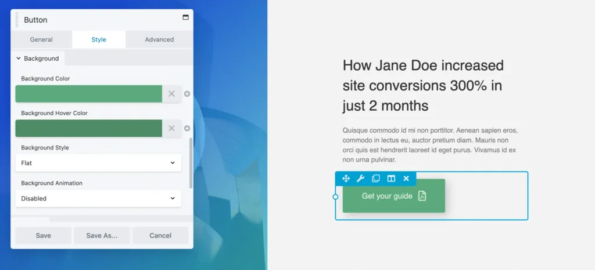This screenshot has height=270, width=595.
Task: Open the Background Style dropdown
Action: point(98,163)
